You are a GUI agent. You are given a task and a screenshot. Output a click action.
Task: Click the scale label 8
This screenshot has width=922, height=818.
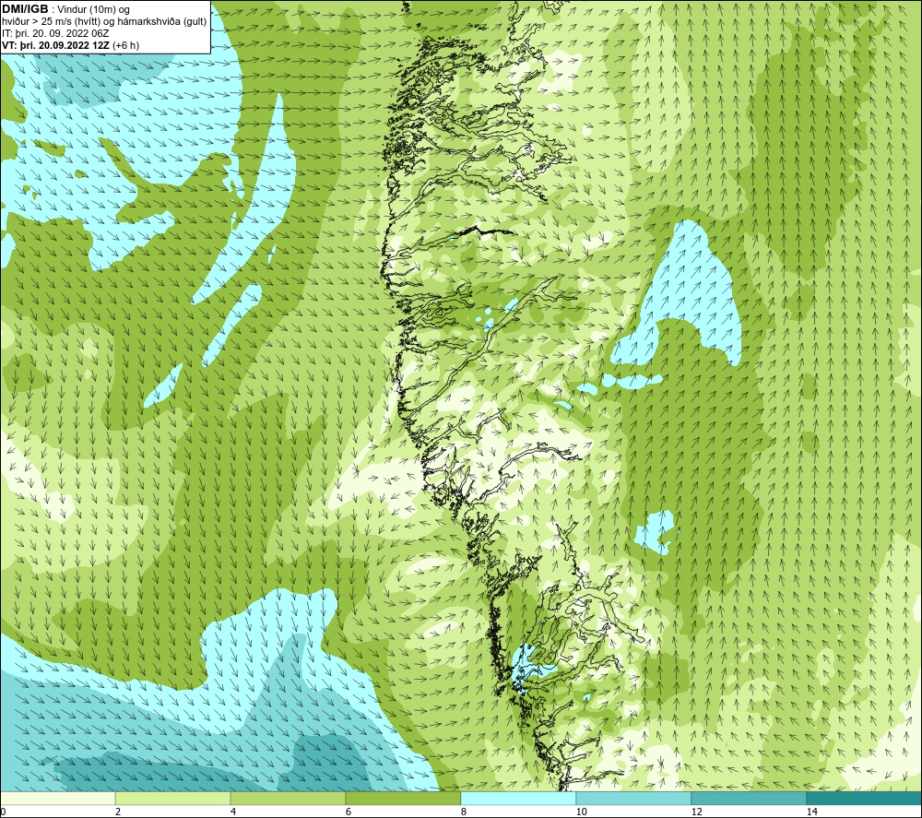[x=464, y=812]
